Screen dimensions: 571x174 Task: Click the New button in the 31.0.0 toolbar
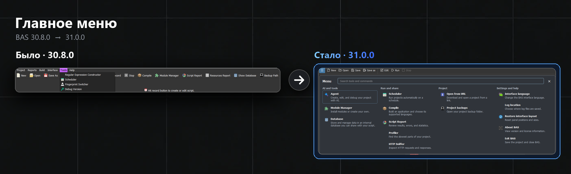click(x=332, y=70)
